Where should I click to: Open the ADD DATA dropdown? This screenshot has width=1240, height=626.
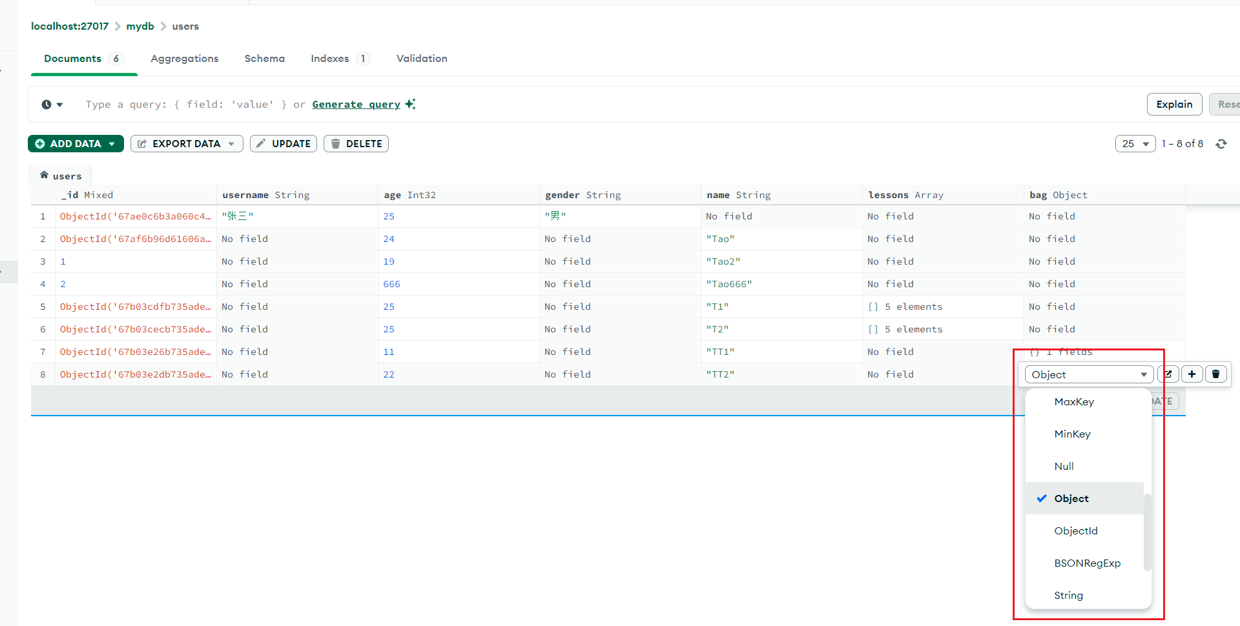(76, 144)
